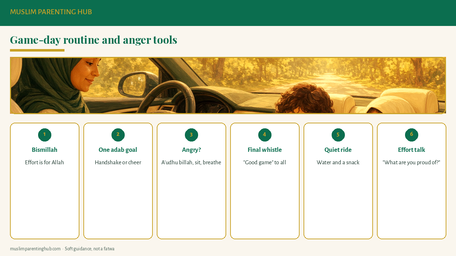Click the step 2 number badge

point(118,135)
